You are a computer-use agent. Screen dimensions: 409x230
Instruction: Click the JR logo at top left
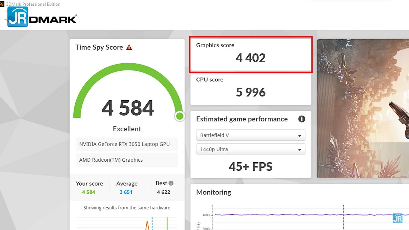[x=18, y=17]
